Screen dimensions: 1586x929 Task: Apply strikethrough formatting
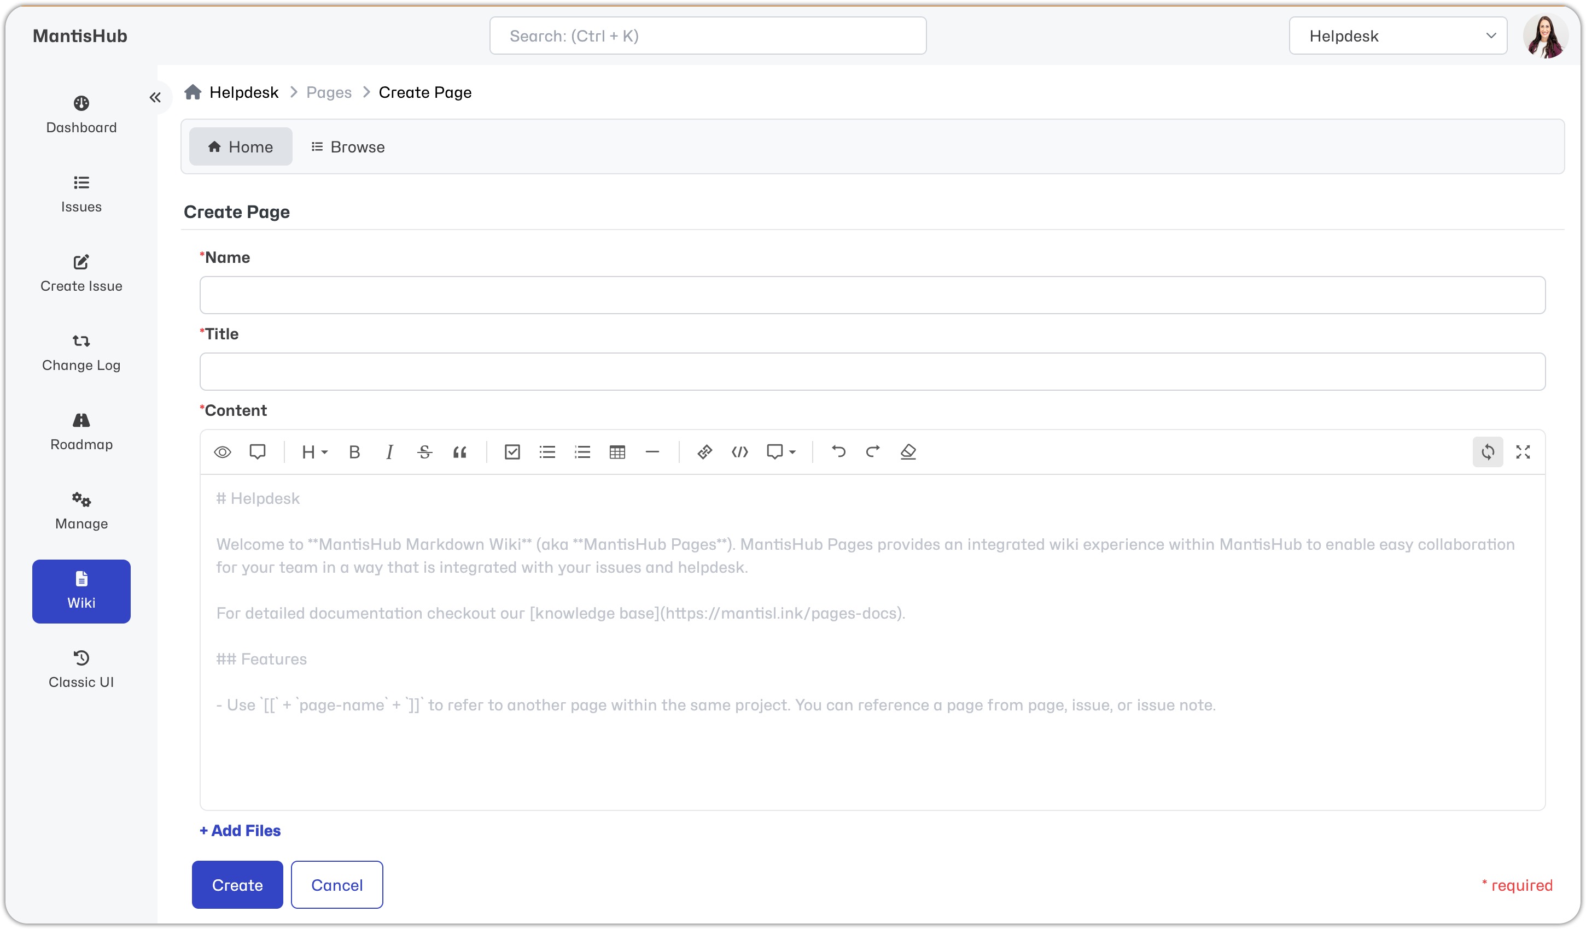[x=425, y=452]
